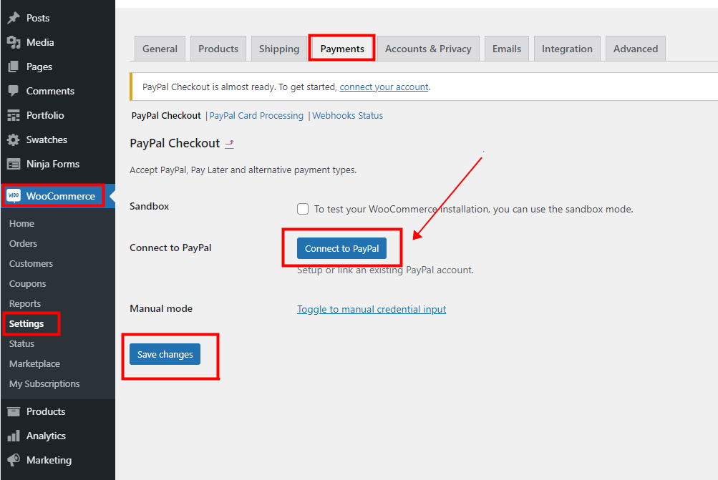Click the WooCommerce Woo logo icon
718x480 pixels.
click(14, 196)
